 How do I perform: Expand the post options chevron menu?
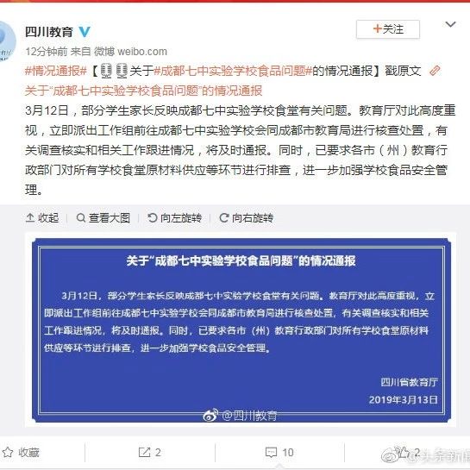[x=450, y=24]
